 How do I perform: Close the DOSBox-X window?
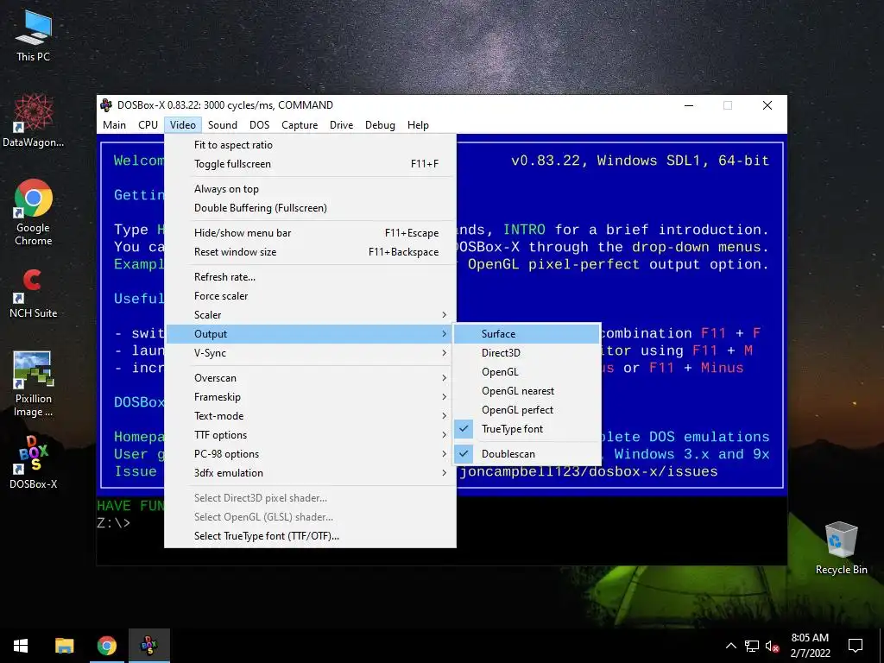[x=767, y=105]
